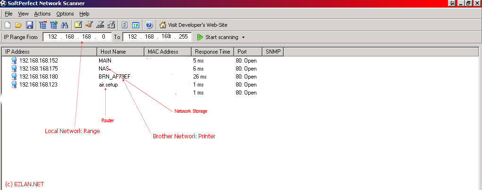Click the 5 ms response time cell

pos(198,61)
